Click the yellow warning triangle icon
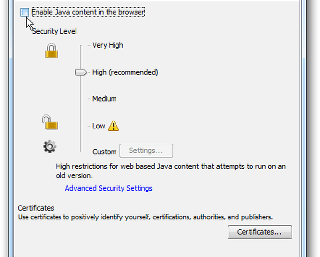320x257 pixels. pyautogui.click(x=113, y=126)
